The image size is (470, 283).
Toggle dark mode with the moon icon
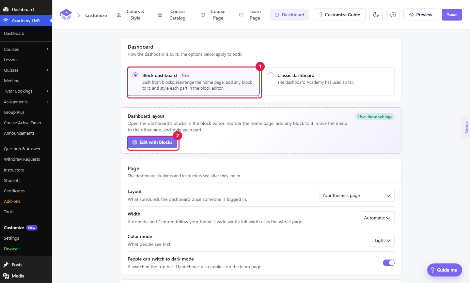tap(376, 15)
